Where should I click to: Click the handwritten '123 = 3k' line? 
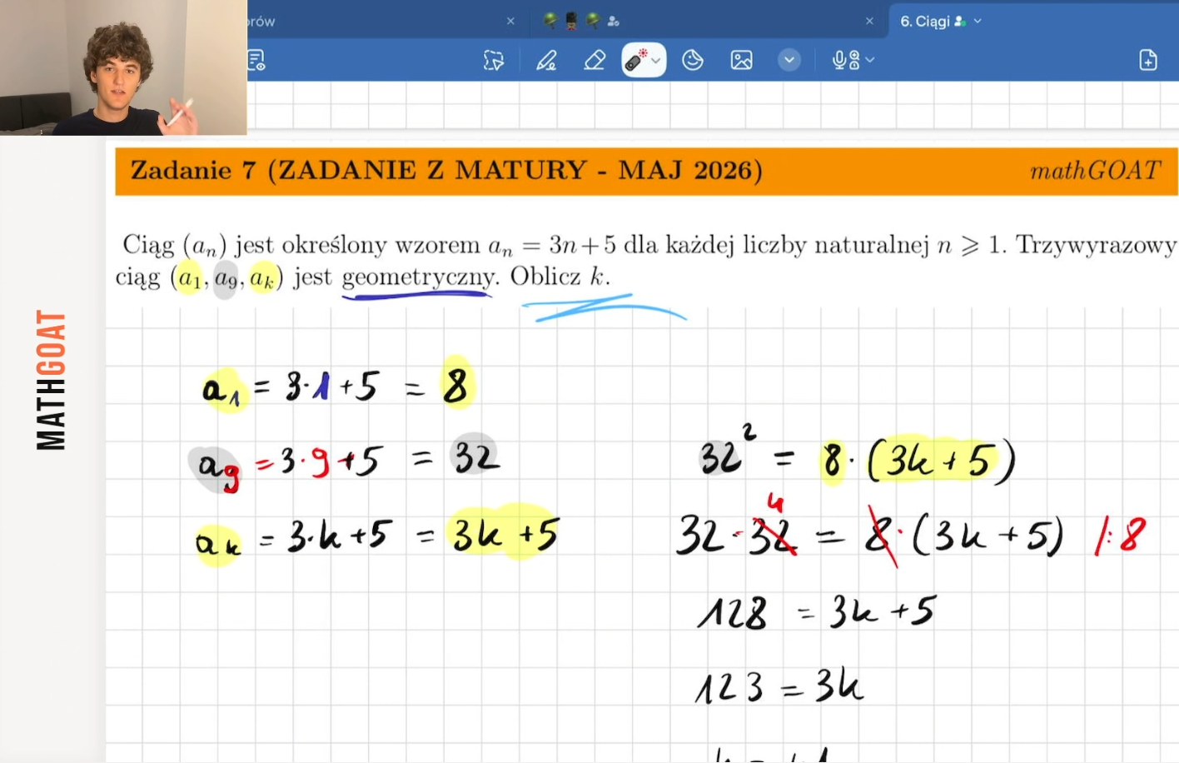[779, 687]
